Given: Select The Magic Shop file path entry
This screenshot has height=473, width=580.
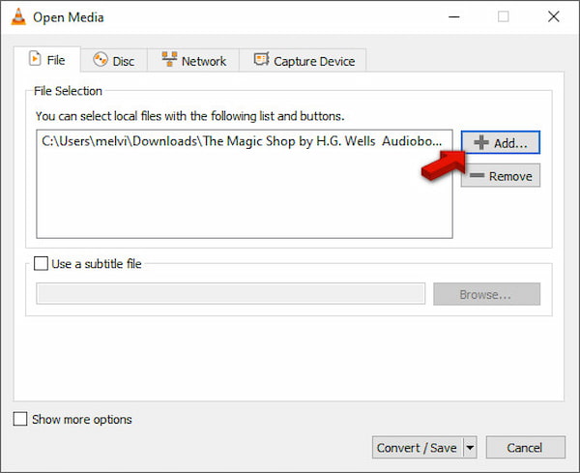Looking at the screenshot, I should 242,141.
